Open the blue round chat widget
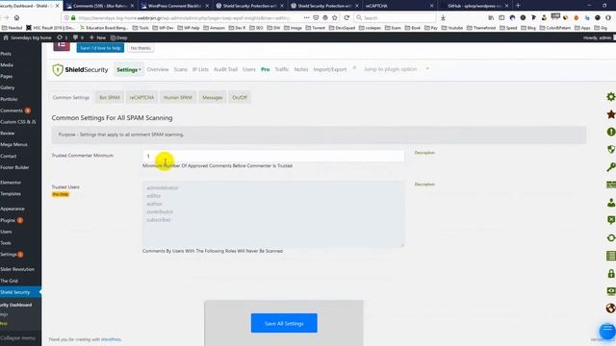The height and width of the screenshot is (346, 616). pyautogui.click(x=607, y=331)
